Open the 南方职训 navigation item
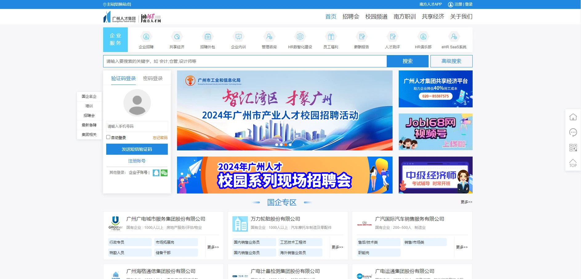 point(405,17)
